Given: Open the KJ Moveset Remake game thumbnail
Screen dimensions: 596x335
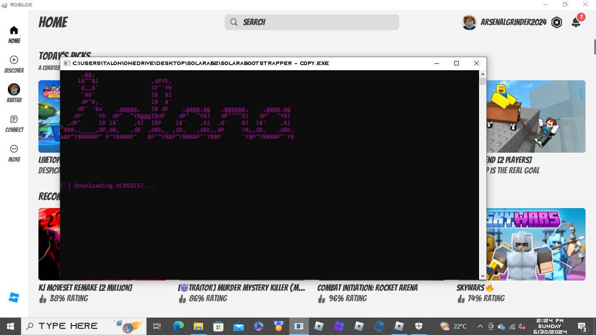Looking at the screenshot, I should (x=50, y=244).
